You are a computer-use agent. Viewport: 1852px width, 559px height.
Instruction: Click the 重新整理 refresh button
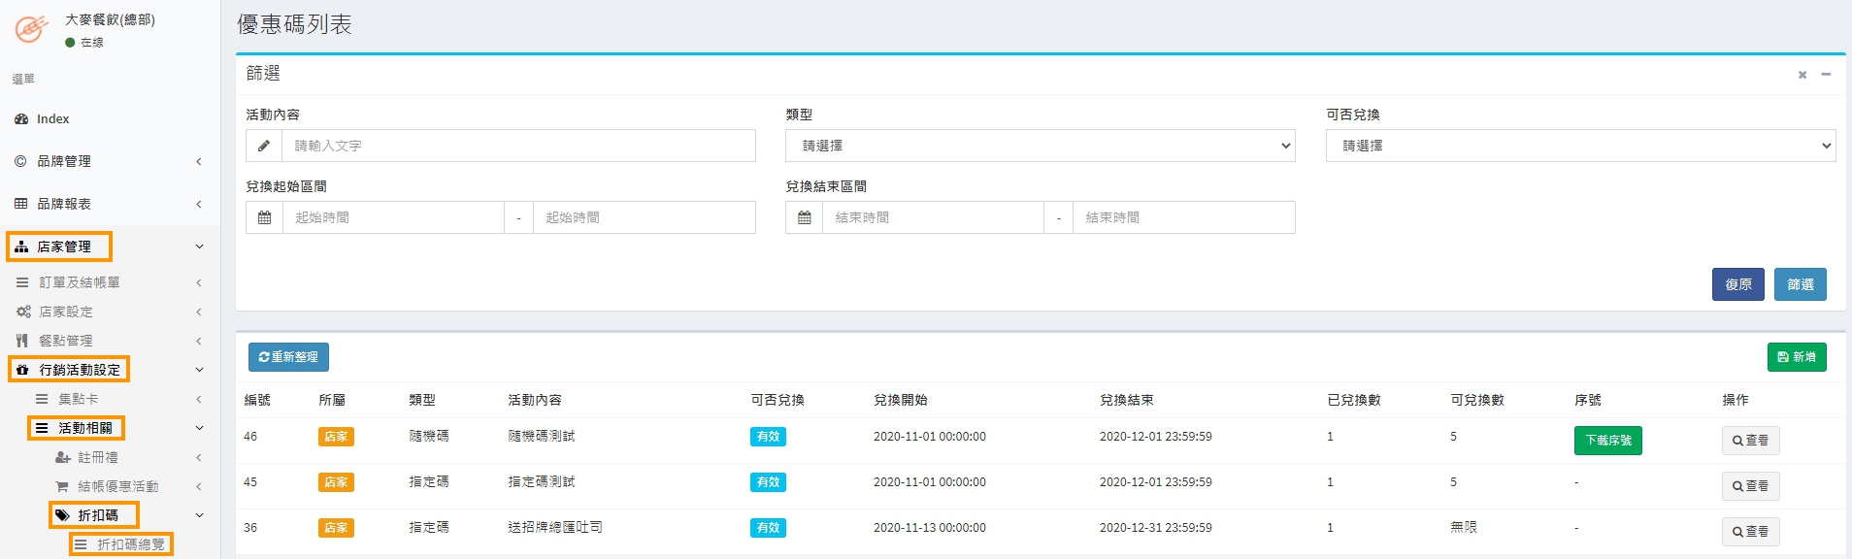coord(288,357)
